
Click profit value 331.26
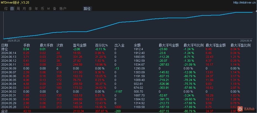pos(78,57)
